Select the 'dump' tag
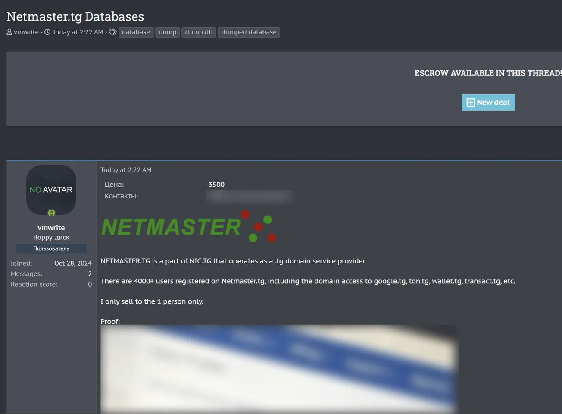Viewport: 562px width, 414px height. point(167,32)
